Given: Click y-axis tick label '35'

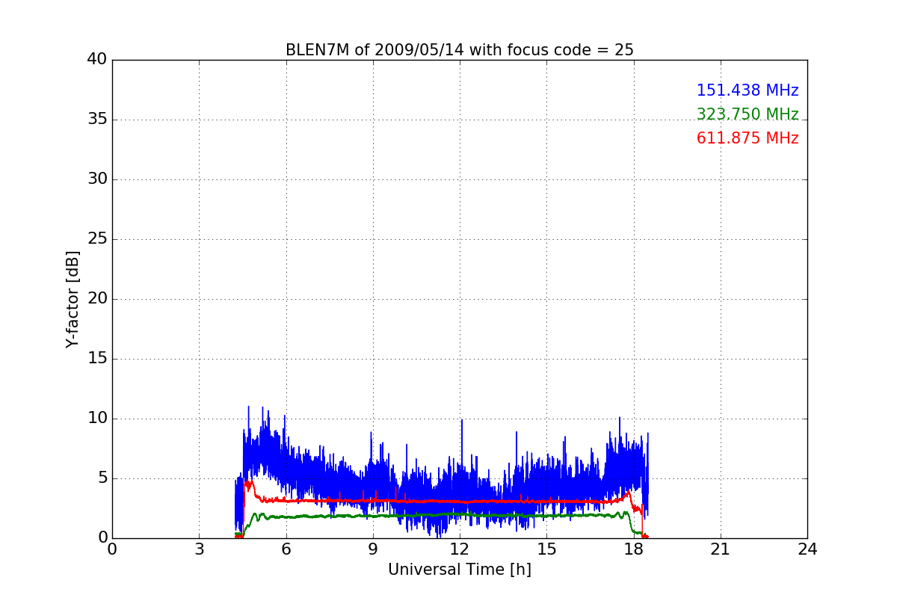Looking at the screenshot, I should click(97, 120).
